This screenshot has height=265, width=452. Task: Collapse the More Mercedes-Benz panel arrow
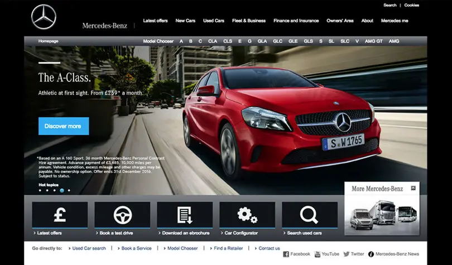pyautogui.click(x=413, y=188)
